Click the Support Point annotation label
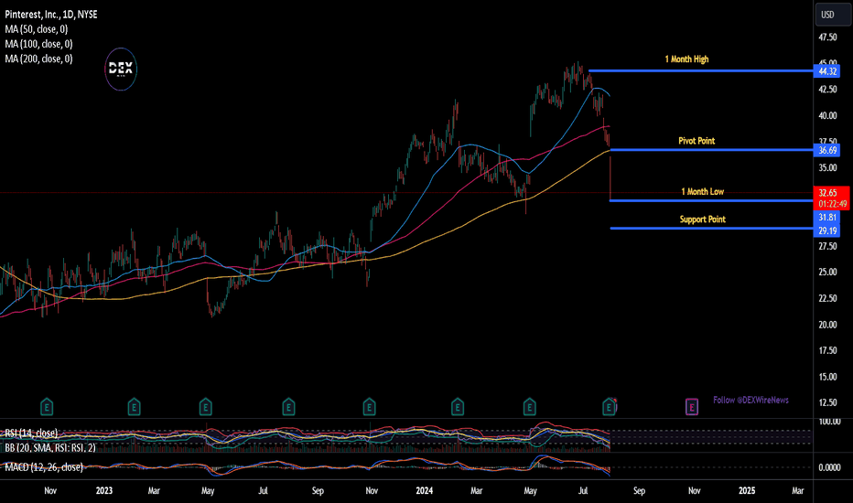 tap(702, 219)
